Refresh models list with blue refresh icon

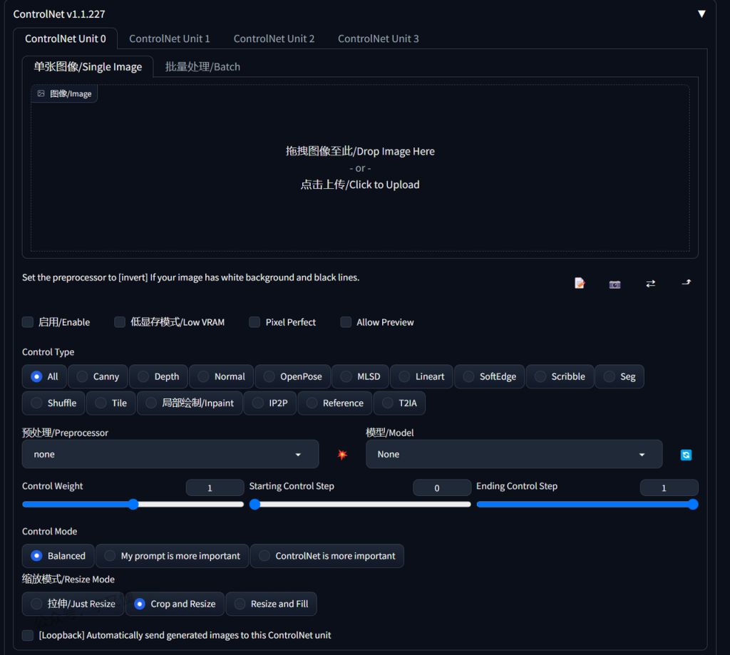pos(686,455)
